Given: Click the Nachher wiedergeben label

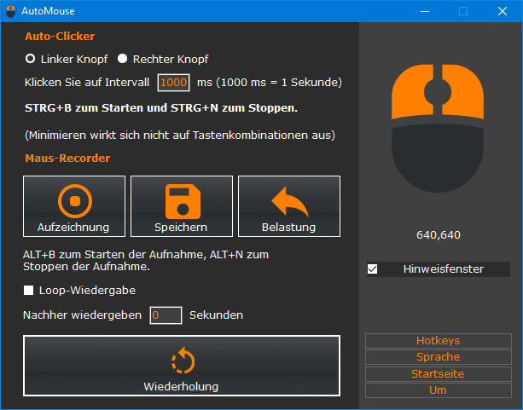Looking at the screenshot, I should point(83,315).
